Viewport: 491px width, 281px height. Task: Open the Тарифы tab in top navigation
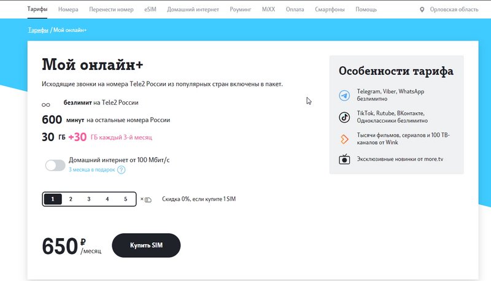37,9
